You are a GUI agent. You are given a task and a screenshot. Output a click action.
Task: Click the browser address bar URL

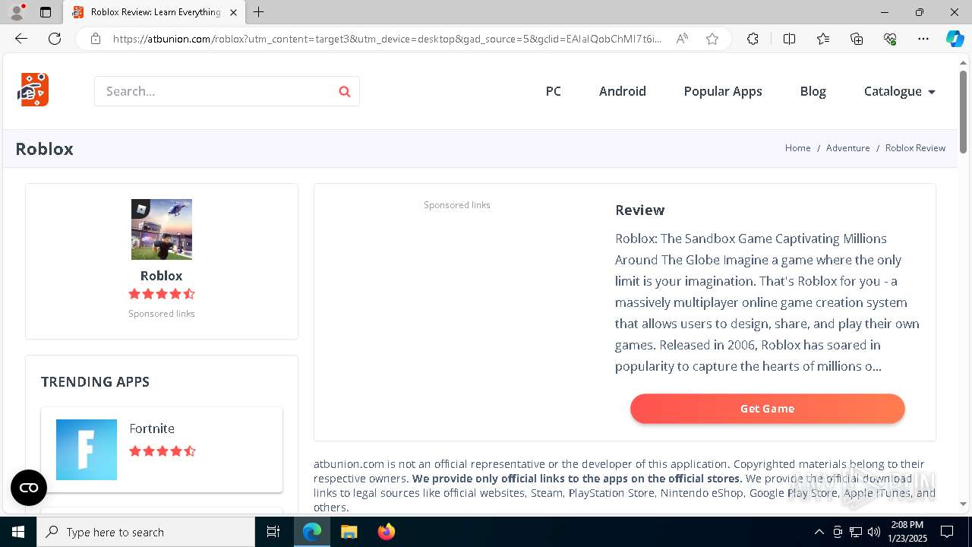[x=387, y=39]
